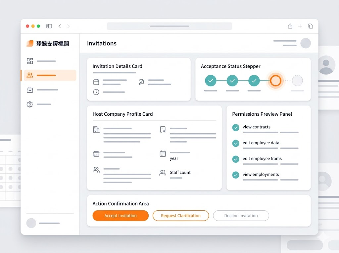Click the Action Confirmation Area title

[121, 204]
